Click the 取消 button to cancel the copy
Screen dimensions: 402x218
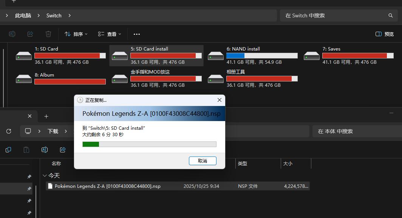203,161
